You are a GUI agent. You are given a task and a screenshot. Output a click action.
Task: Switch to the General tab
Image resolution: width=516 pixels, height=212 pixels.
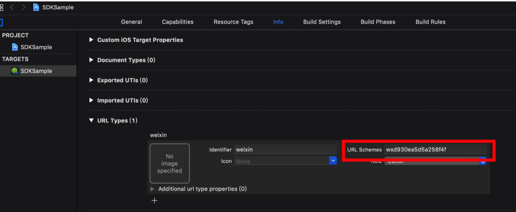click(x=132, y=22)
